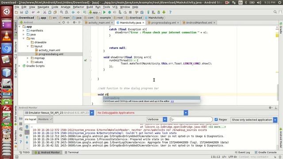This screenshot has width=283, height=159.
Task: Switch to the activity_main.xml editor tab
Action: (x=99, y=23)
